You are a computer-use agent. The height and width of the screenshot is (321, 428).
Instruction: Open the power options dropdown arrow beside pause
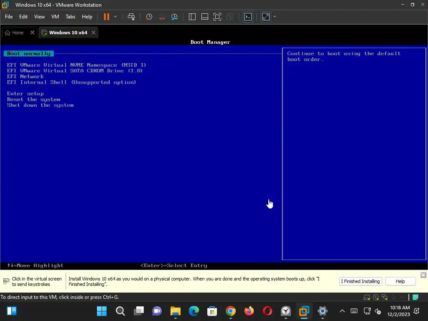click(115, 17)
